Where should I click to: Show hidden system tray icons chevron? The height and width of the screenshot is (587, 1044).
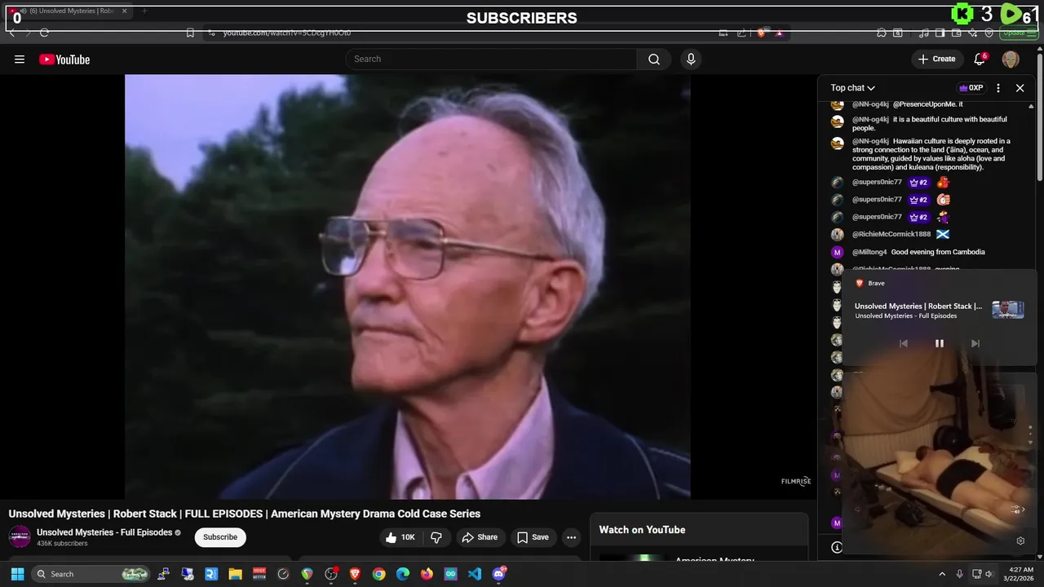[x=942, y=574]
